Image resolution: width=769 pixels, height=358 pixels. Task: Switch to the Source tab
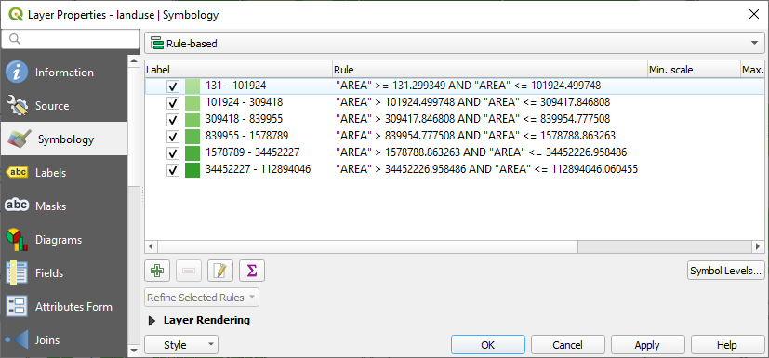(x=64, y=105)
